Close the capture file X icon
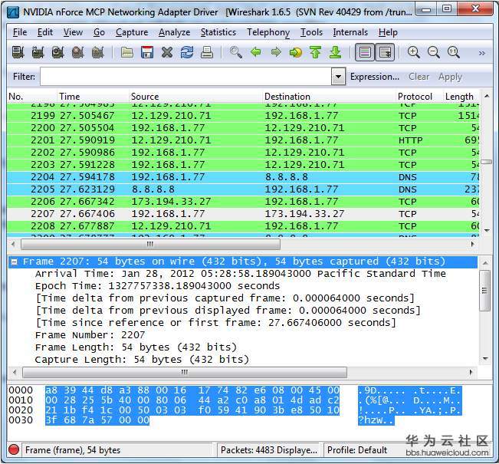Viewport: 499px width, 464px height. [167, 52]
